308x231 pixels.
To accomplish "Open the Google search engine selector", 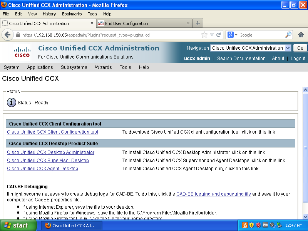I will 233,35.
